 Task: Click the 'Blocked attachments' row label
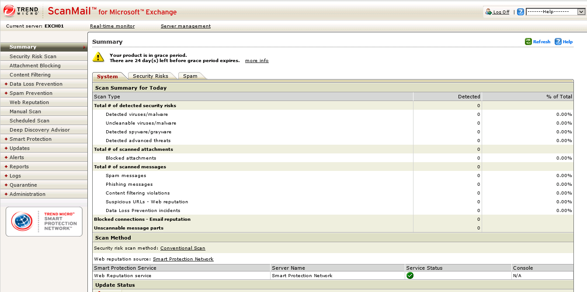point(131,158)
